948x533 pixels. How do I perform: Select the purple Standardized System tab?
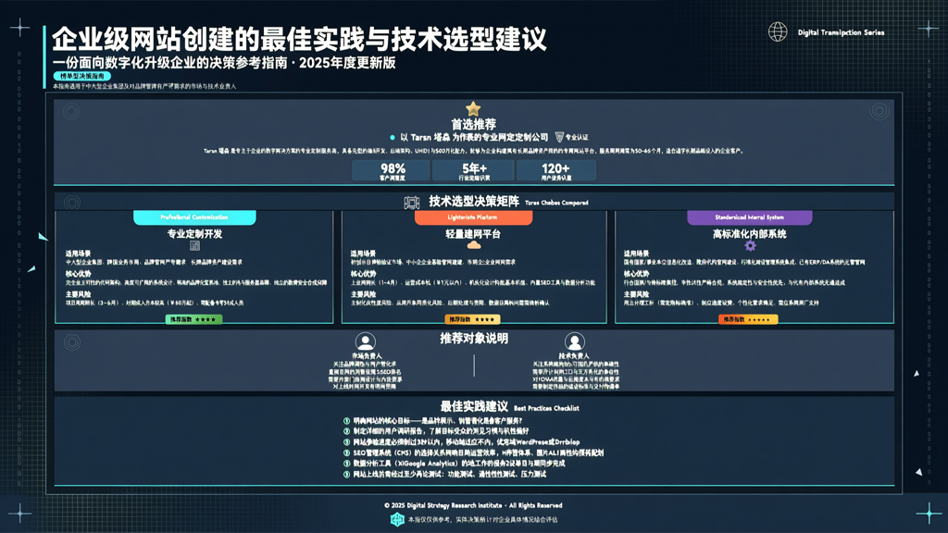(750, 217)
